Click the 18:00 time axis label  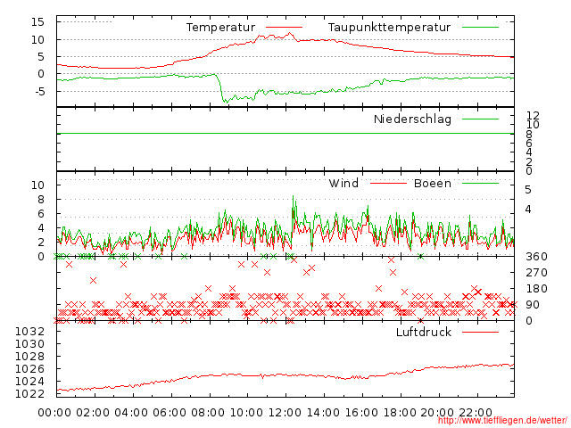[400, 413]
